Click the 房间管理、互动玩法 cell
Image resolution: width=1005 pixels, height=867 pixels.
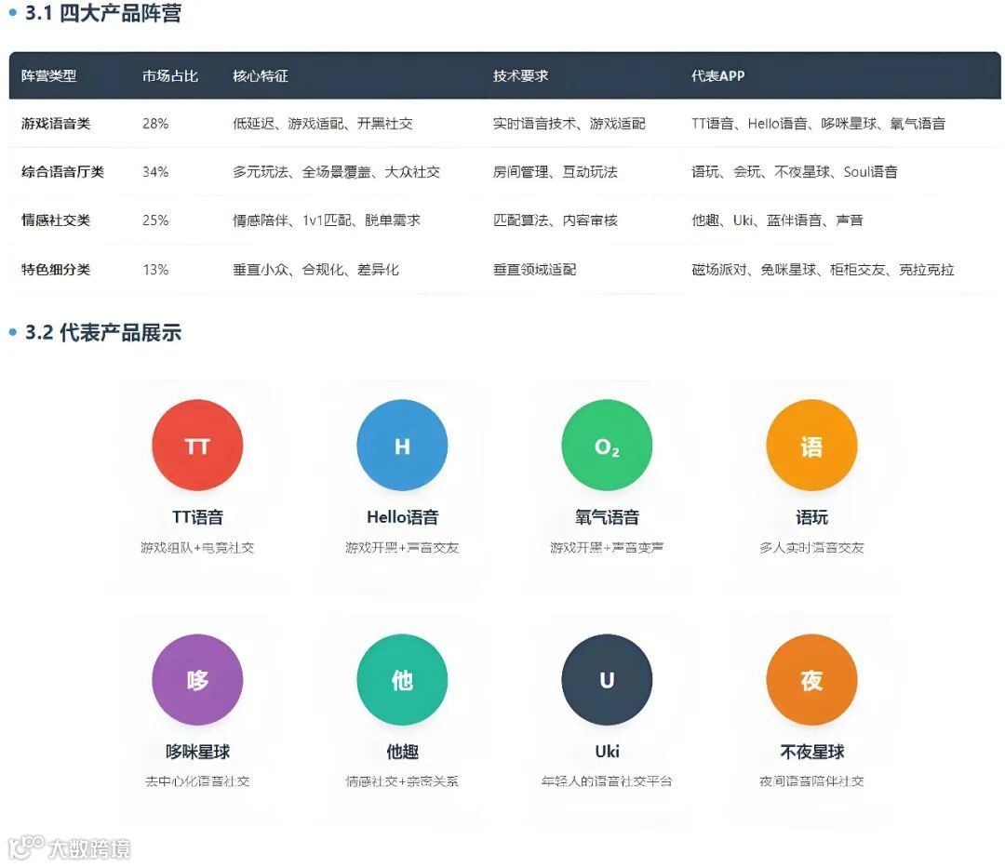coord(555,172)
